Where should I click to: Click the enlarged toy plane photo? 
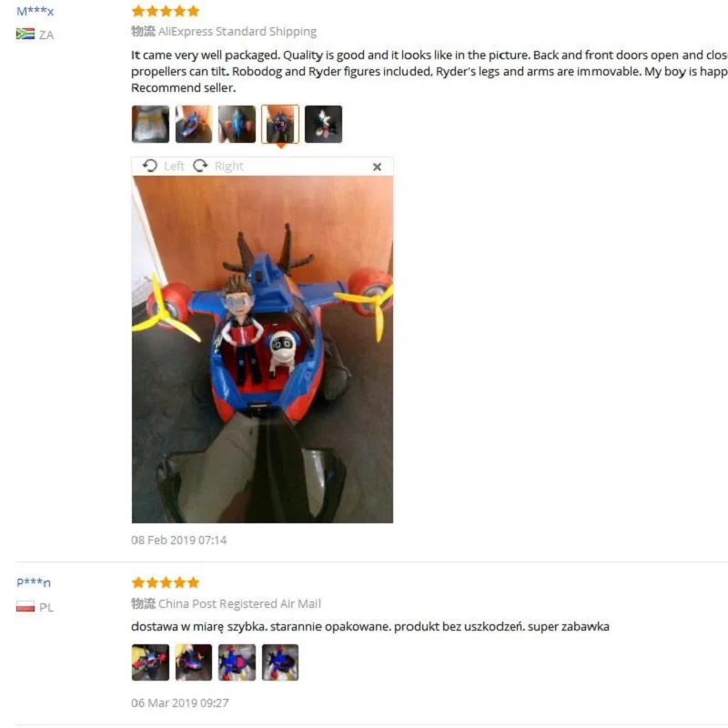click(x=262, y=349)
